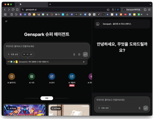This screenshot has height=119, width=153.
Task: Expand the tab list chevron at top right
Action: [x=150, y=4]
